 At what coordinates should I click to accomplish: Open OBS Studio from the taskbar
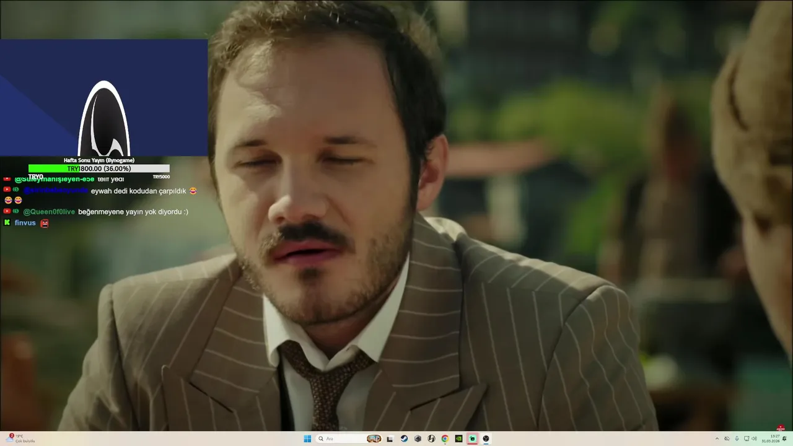click(x=486, y=439)
